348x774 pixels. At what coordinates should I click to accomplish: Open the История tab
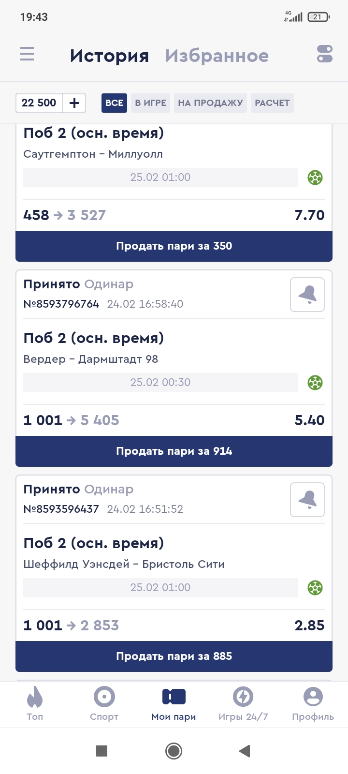(109, 56)
